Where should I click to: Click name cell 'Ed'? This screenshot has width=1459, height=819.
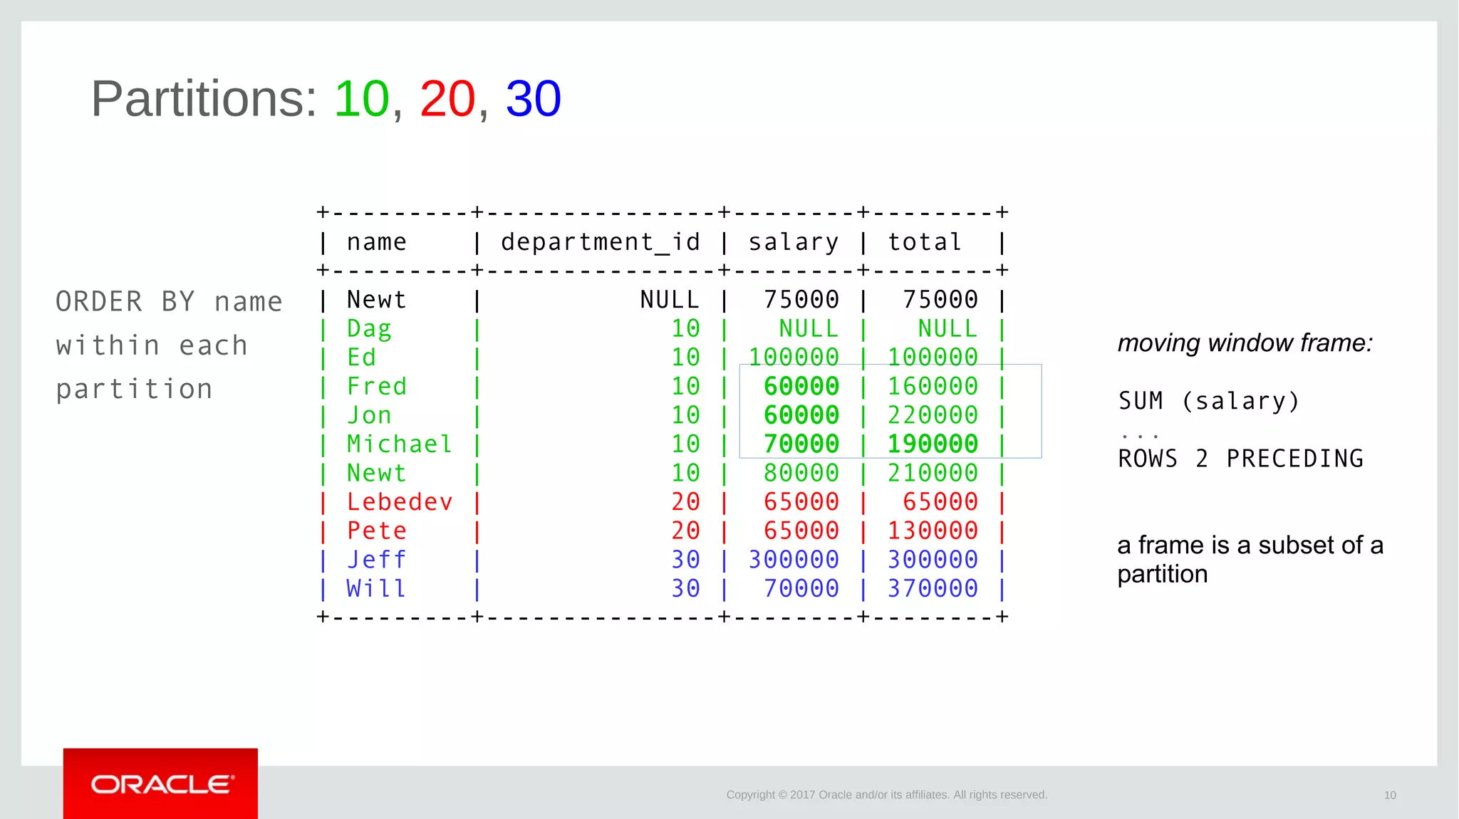tap(361, 358)
